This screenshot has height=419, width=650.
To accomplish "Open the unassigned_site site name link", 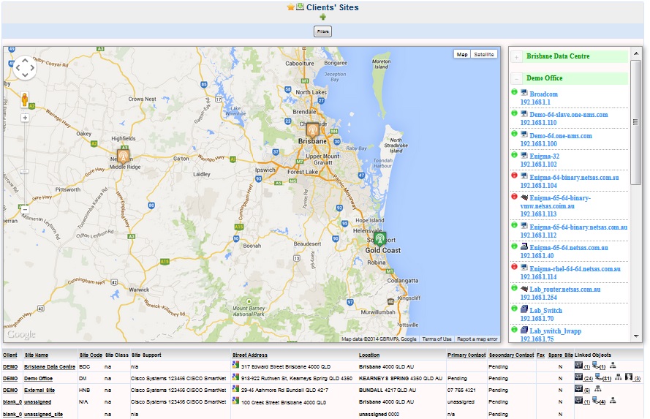I will click(44, 414).
